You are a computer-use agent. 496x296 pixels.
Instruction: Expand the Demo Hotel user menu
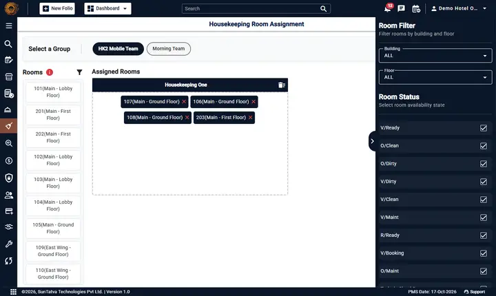tap(459, 8)
